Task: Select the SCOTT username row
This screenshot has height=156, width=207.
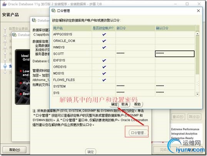Action: (x=72, y=54)
